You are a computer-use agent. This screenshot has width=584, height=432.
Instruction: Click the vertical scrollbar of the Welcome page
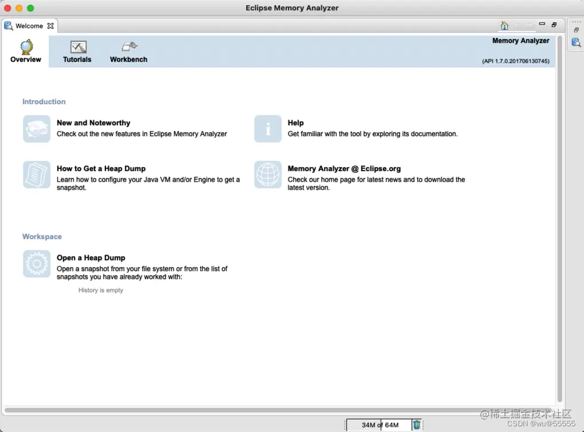click(559, 219)
